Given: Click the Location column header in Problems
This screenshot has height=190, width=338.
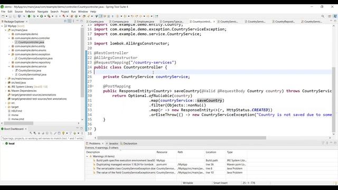Looking at the screenshot, I should pos(211,152).
